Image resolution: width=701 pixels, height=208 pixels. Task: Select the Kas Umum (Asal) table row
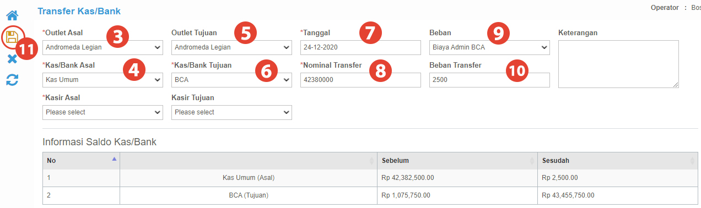pos(370,178)
